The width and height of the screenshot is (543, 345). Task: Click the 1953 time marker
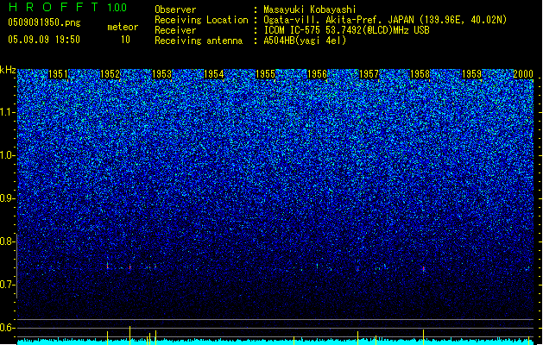(161, 74)
